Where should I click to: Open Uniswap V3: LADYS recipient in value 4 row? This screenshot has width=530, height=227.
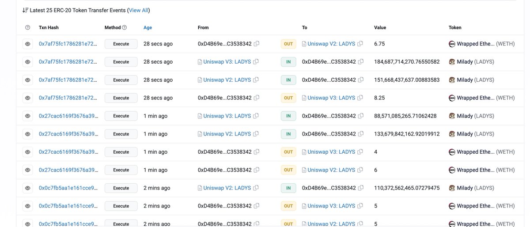(331, 152)
